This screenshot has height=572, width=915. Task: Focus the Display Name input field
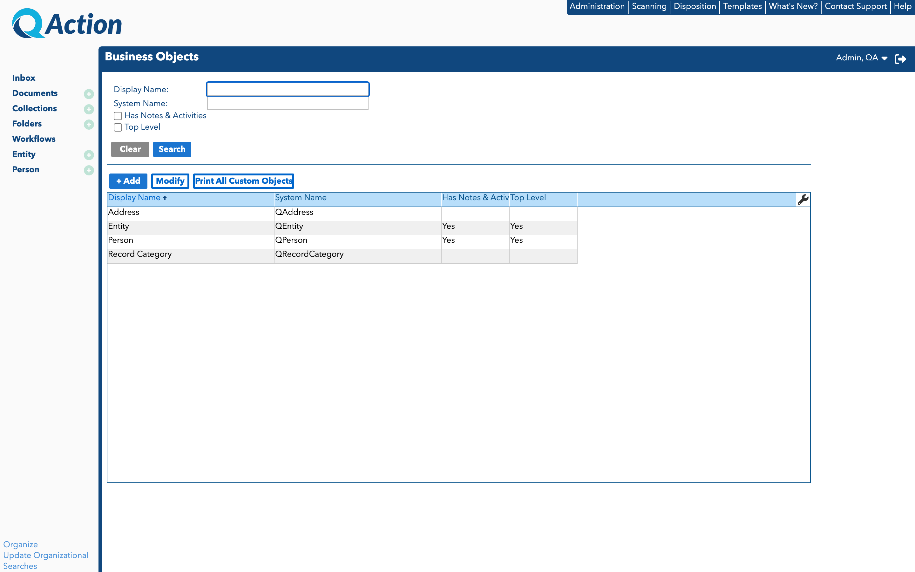click(288, 89)
